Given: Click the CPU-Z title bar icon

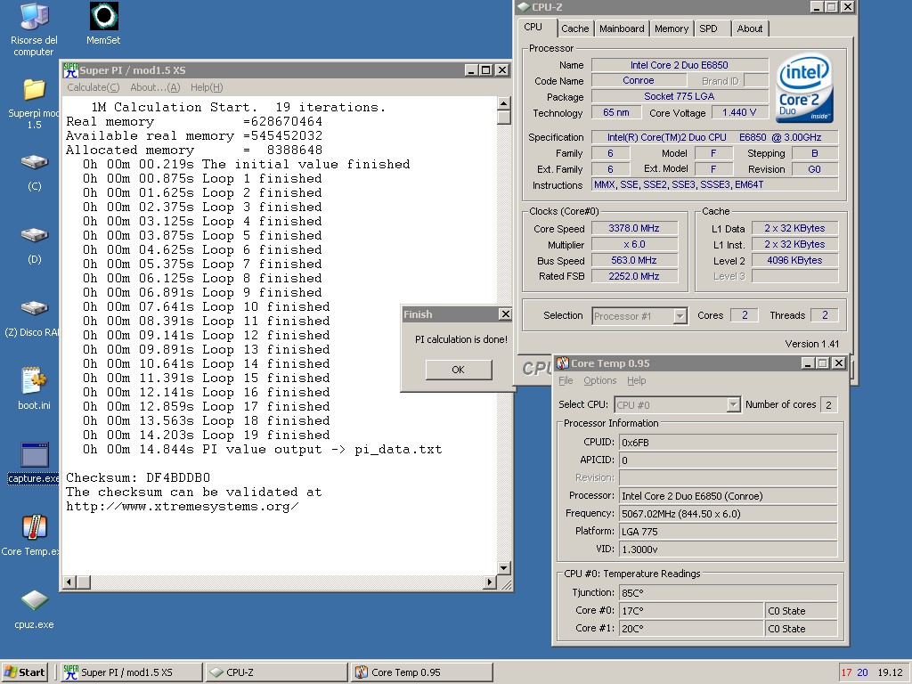Looking at the screenshot, I should pos(524,7).
